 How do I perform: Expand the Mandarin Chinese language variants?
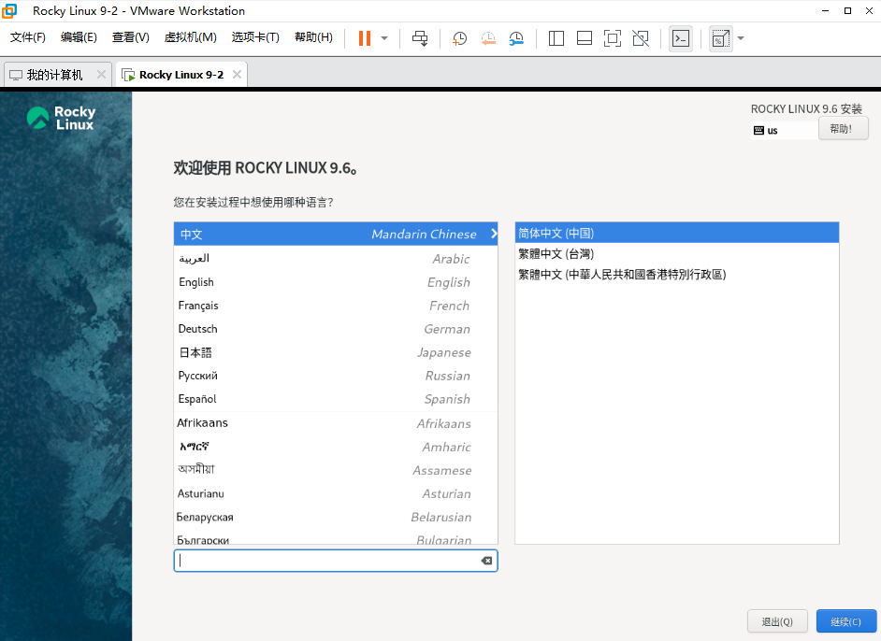pos(494,234)
